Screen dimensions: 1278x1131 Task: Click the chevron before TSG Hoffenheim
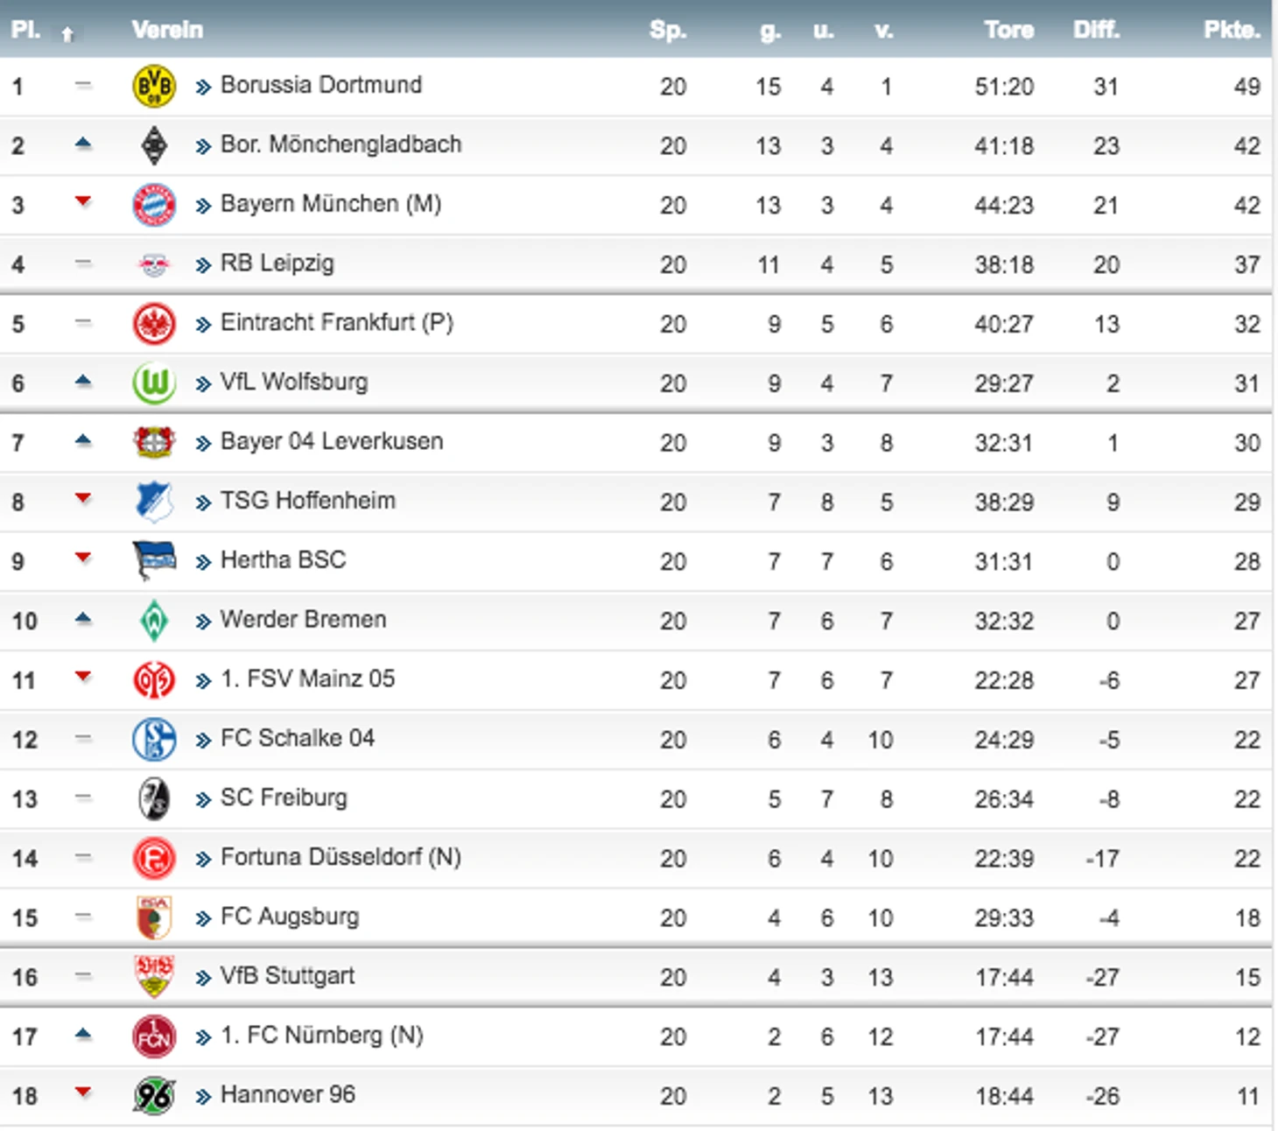203,502
